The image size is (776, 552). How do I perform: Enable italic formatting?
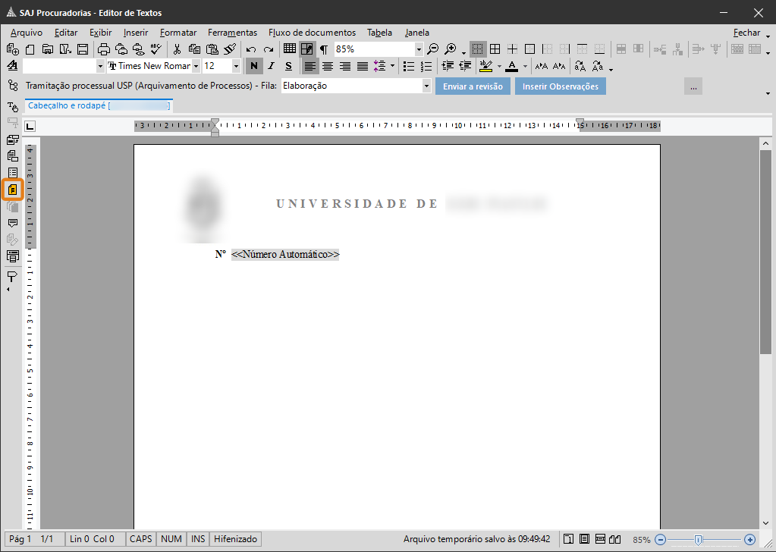271,66
